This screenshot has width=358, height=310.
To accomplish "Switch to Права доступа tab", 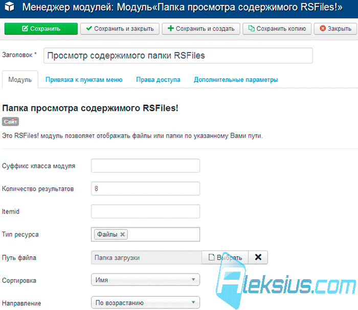I will 158,79.
